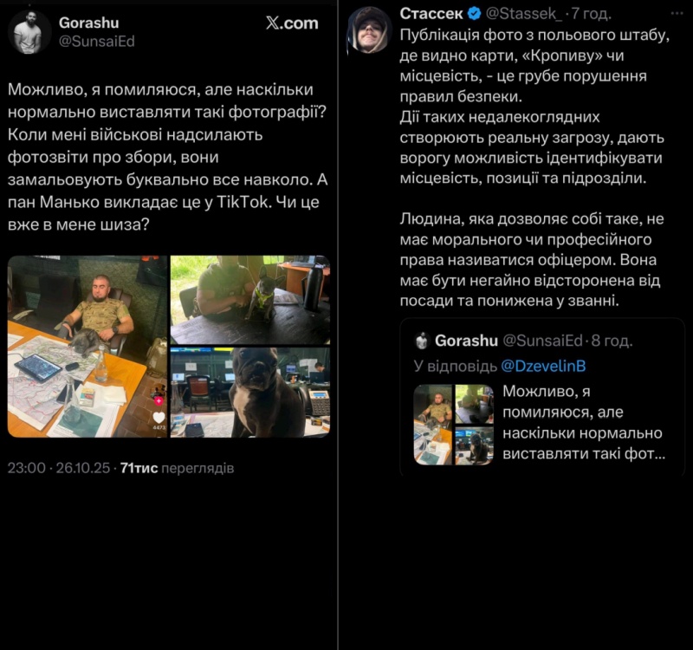The width and height of the screenshot is (693, 650).
Task: Tap the TikTok heart icon on photo
Action: tap(159, 418)
